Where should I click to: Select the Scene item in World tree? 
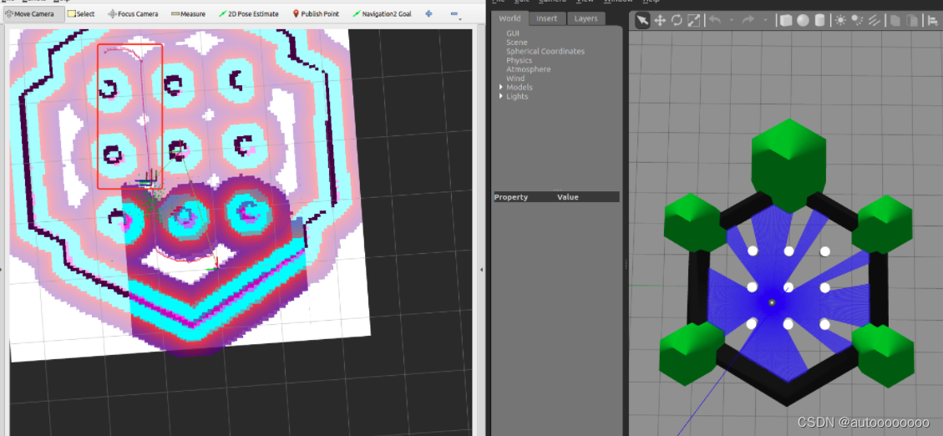517,43
